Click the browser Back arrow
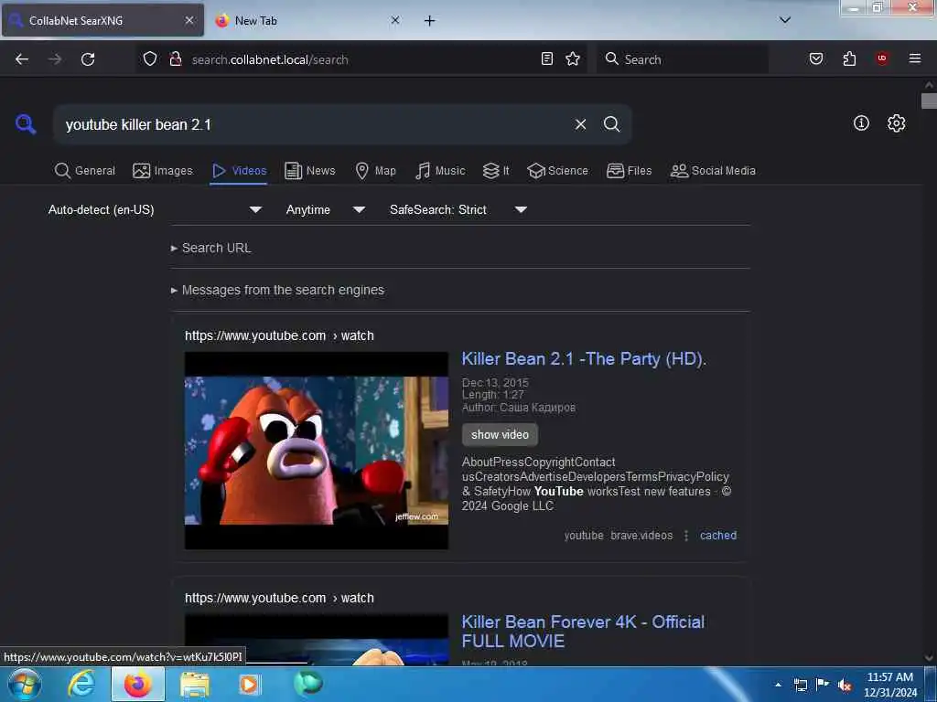The height and width of the screenshot is (702, 937). 22,59
